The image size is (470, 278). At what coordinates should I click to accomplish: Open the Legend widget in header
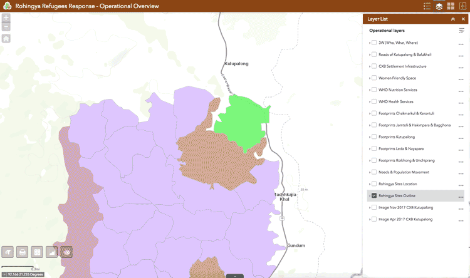[427, 6]
